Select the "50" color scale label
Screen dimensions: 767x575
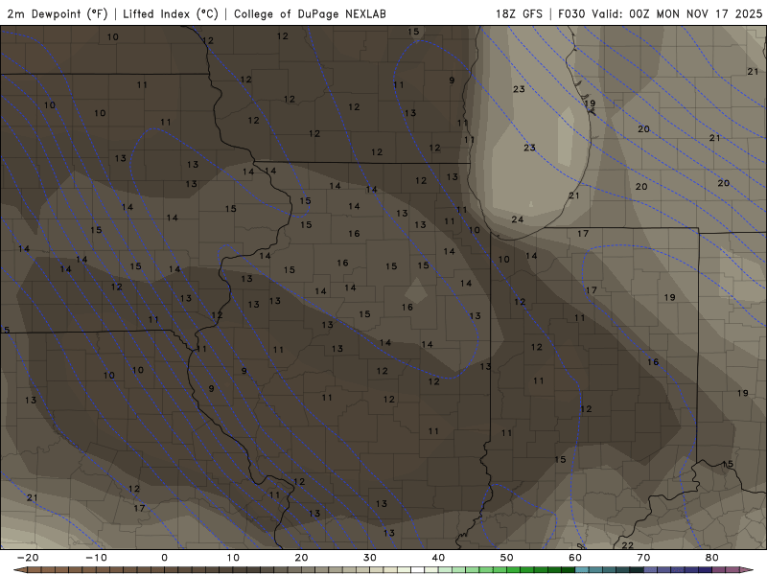507,558
